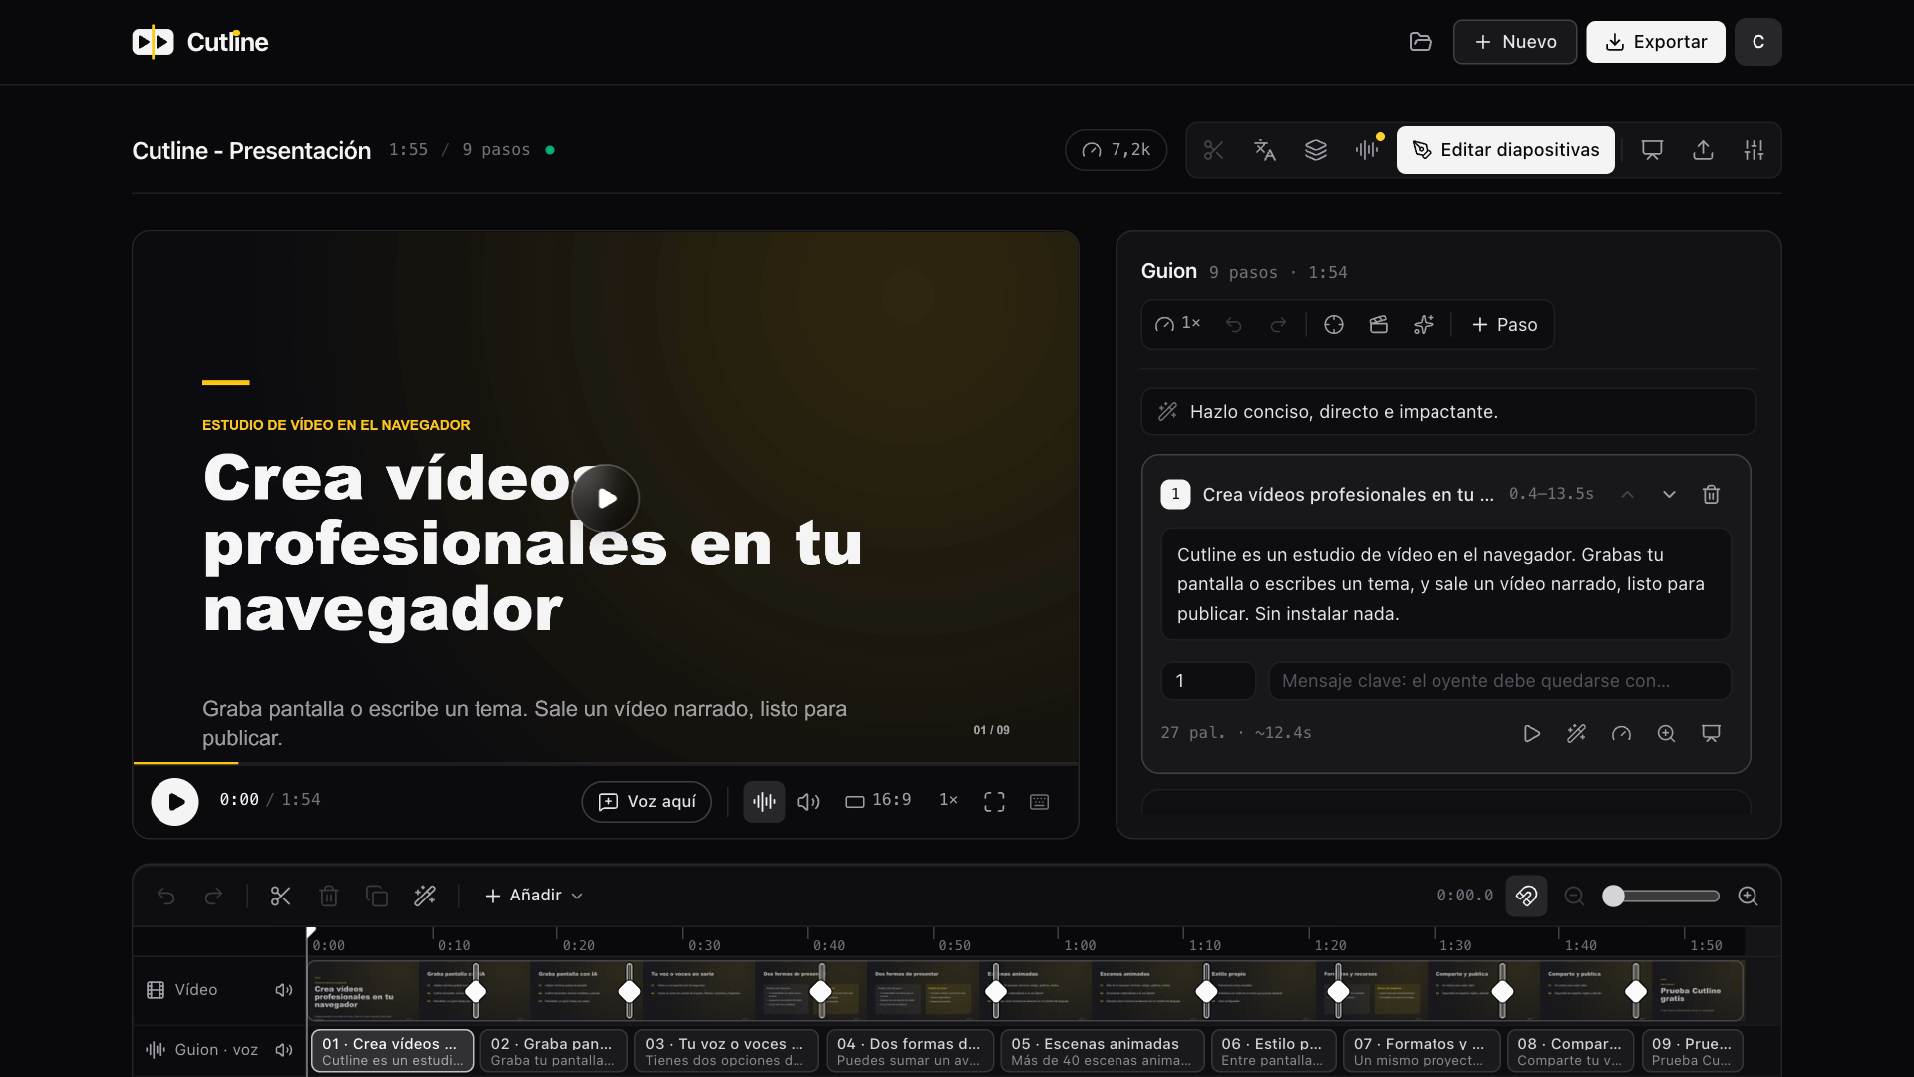Screen dimensions: 1914x1077
Task: Create new project with Nuevo
Action: 1515,42
